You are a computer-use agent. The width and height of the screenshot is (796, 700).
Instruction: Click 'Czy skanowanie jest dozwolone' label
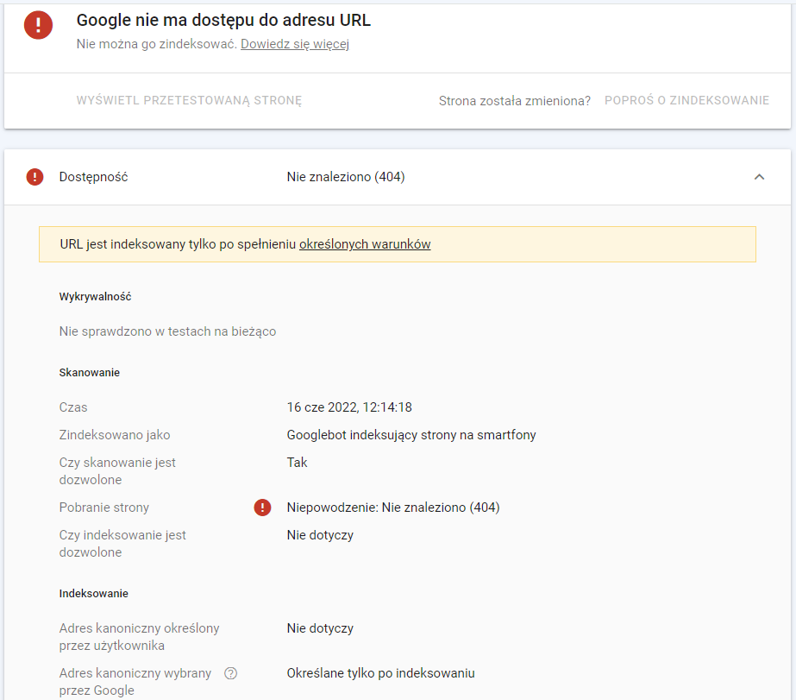pyautogui.click(x=117, y=471)
